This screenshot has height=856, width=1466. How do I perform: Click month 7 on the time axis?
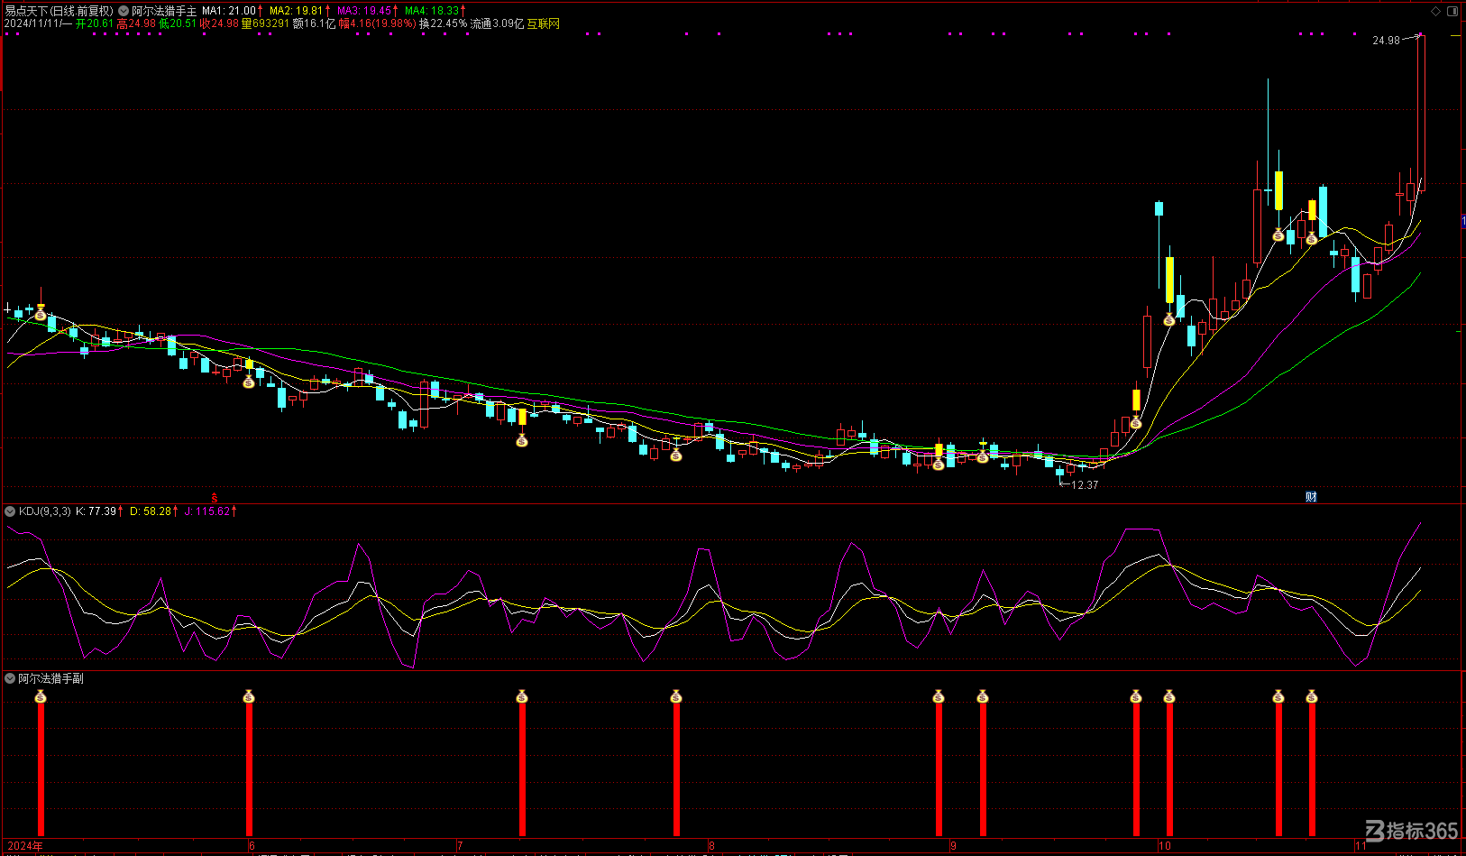point(460,846)
